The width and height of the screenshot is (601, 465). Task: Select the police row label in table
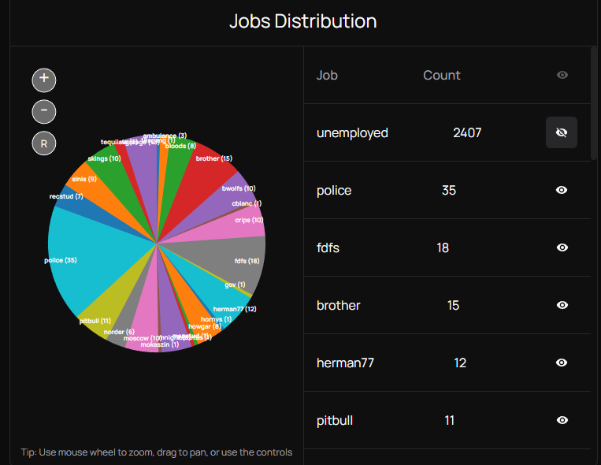pos(334,190)
